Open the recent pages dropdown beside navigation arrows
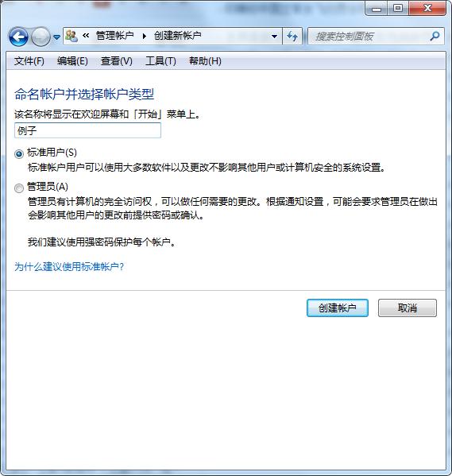This screenshot has width=452, height=476. (x=56, y=37)
